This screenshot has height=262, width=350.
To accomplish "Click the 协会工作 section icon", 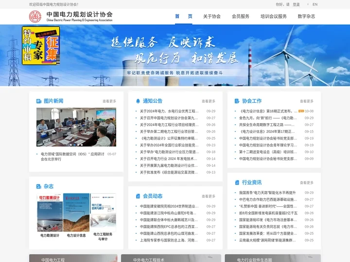I will pos(237,101).
